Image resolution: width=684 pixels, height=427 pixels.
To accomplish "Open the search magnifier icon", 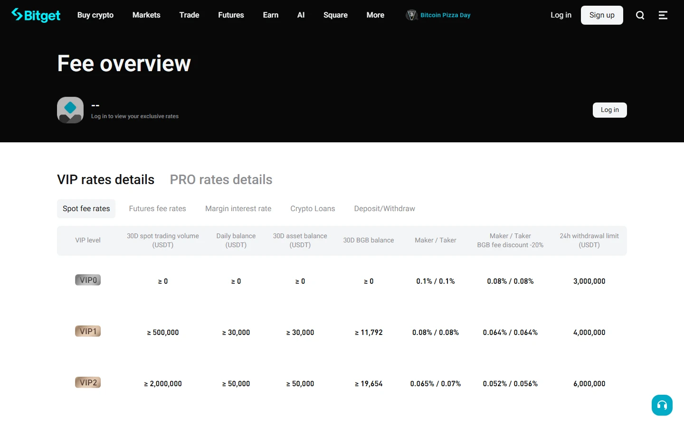I will [640, 15].
